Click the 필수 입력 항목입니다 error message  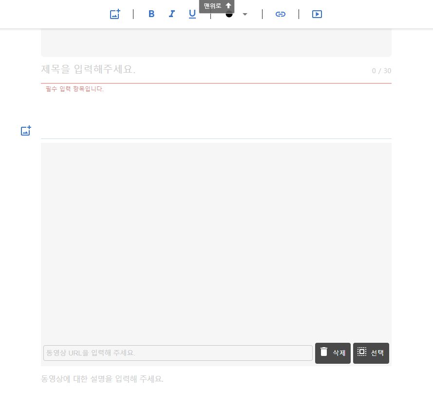point(75,89)
